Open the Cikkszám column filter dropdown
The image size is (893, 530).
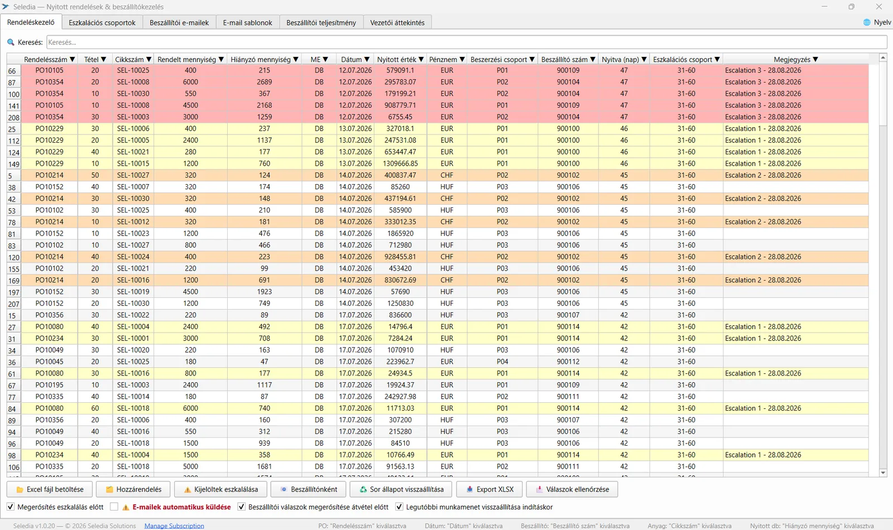click(148, 59)
